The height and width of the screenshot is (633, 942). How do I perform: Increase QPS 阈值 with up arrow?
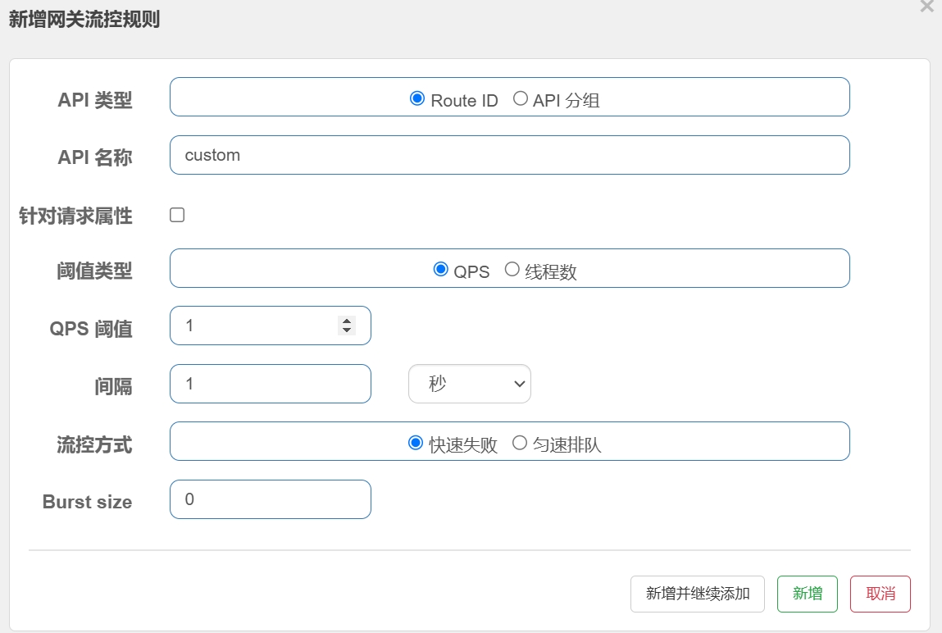347,321
